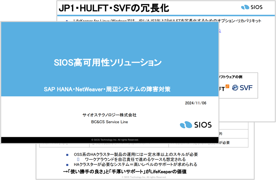Click the SIOS logo on the JP1・HULFT・SVF slide

pos(252,7)
